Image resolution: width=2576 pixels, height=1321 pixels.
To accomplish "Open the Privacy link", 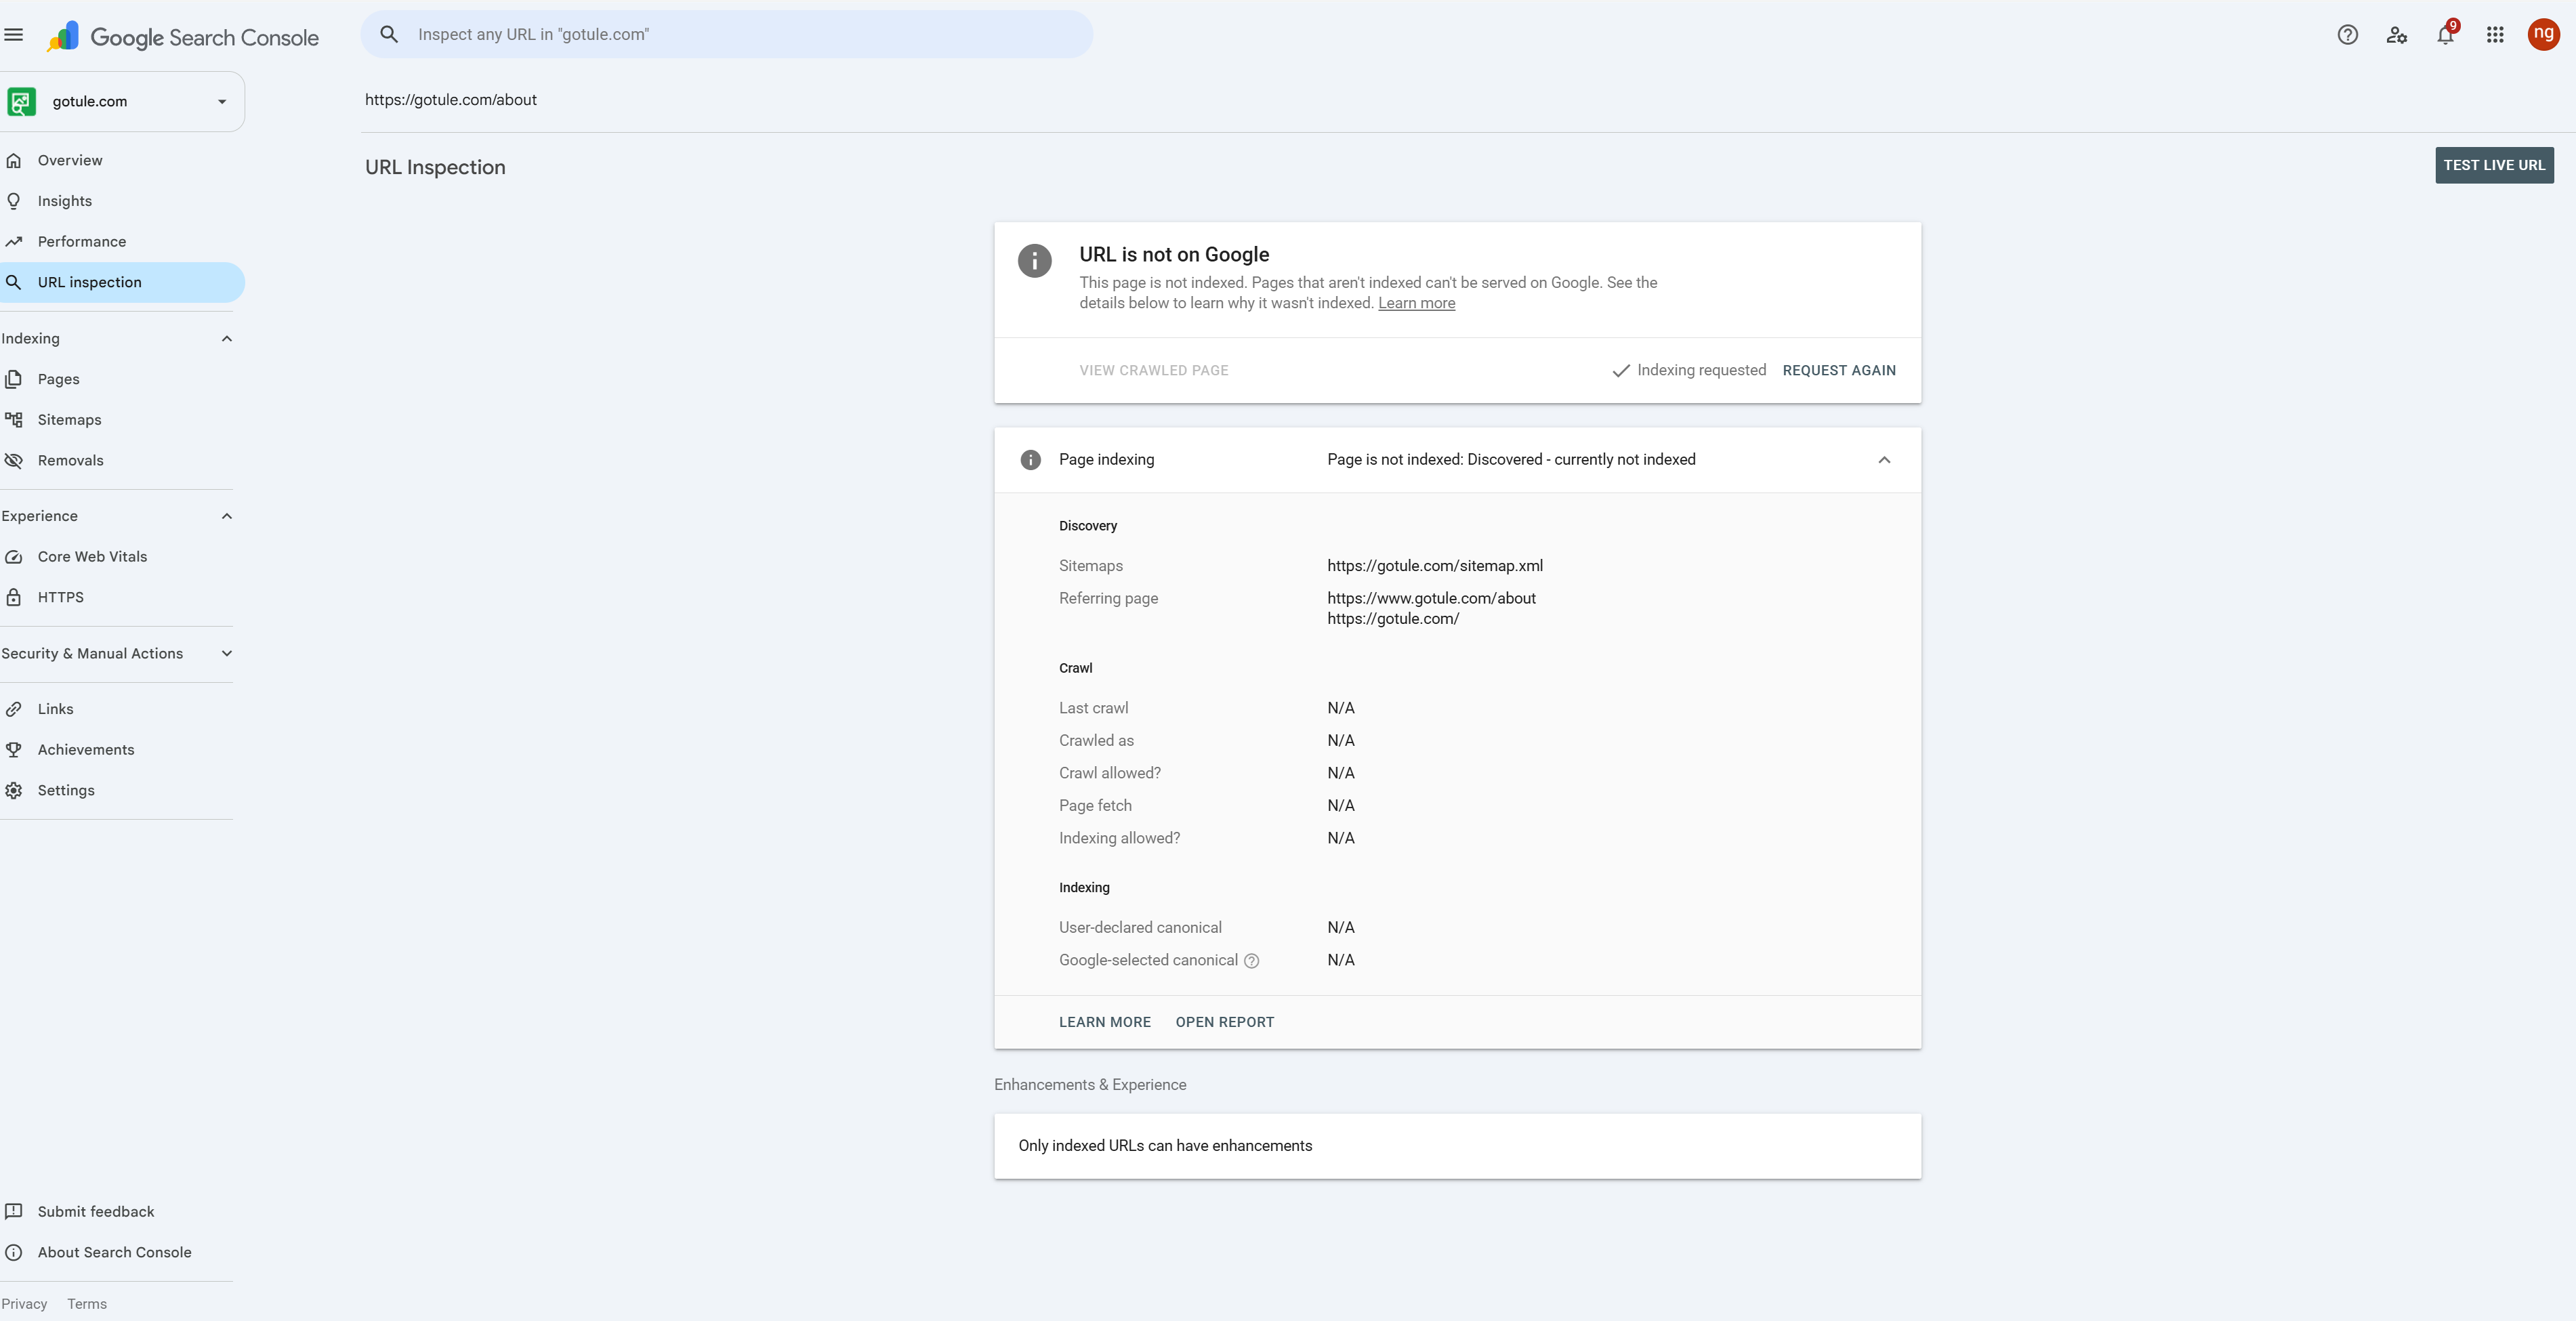I will pos(24,1304).
